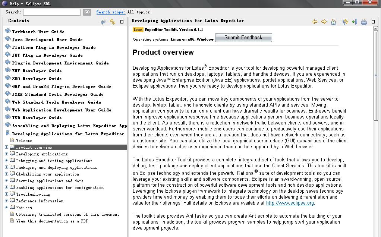Viewport: 381px width, 237px height.
Task: Click the content pane vertical scrollbar thumb
Action: (x=376, y=76)
